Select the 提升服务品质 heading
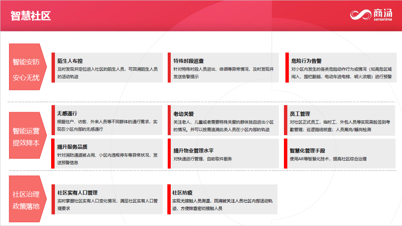The image size is (402, 226). (x=72, y=147)
